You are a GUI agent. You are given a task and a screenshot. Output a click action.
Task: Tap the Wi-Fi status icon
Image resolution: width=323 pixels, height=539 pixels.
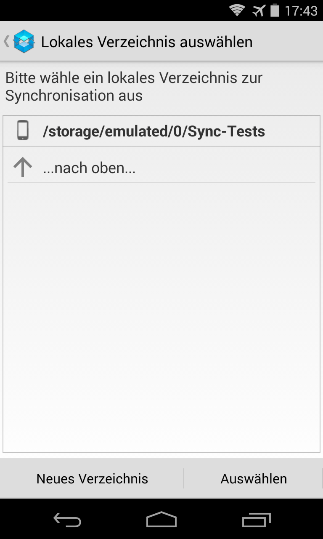point(237,10)
